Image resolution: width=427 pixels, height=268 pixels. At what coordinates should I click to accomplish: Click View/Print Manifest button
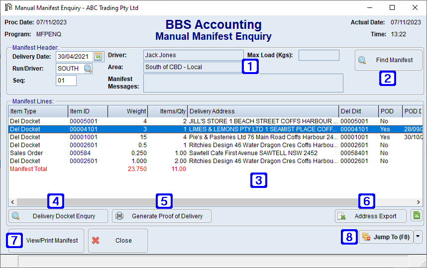pyautogui.click(x=46, y=241)
